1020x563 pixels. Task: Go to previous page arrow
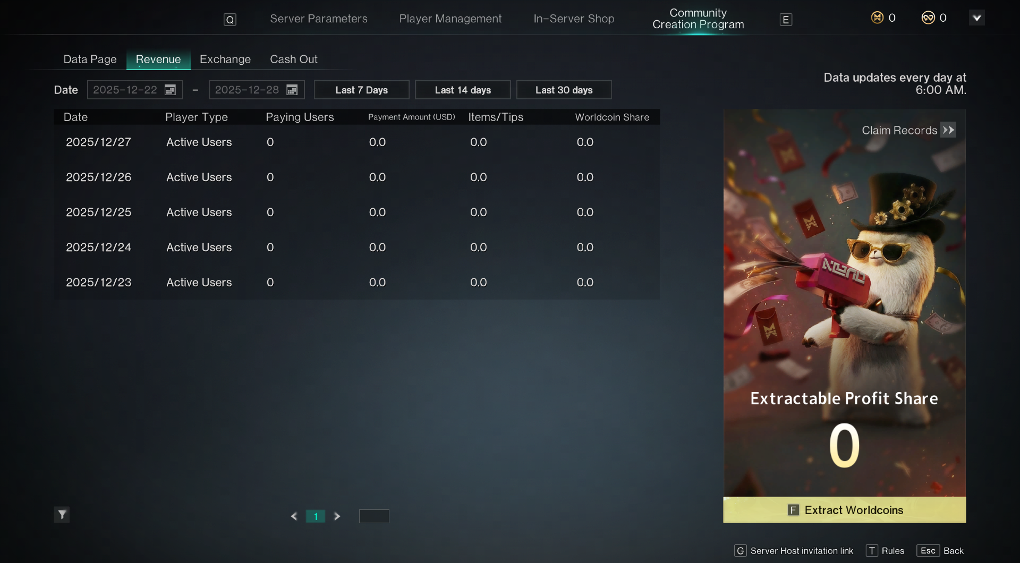(294, 516)
